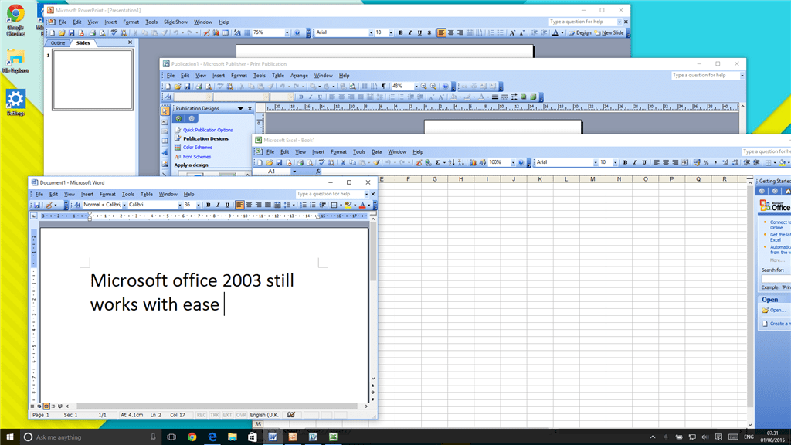791x445 pixels.
Task: Open the Excel font size dropdown
Action: [x=615, y=162]
